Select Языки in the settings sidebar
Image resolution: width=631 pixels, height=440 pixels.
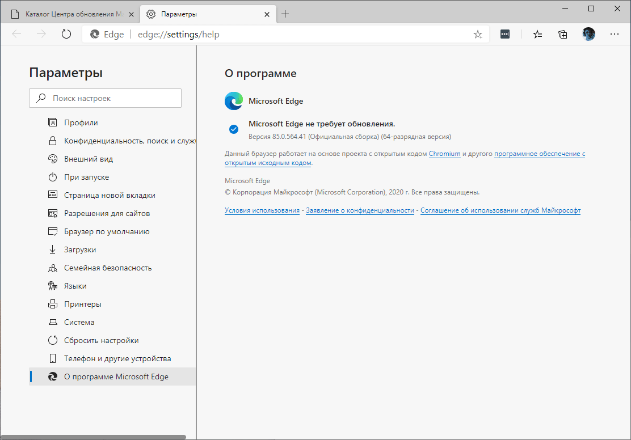click(76, 285)
